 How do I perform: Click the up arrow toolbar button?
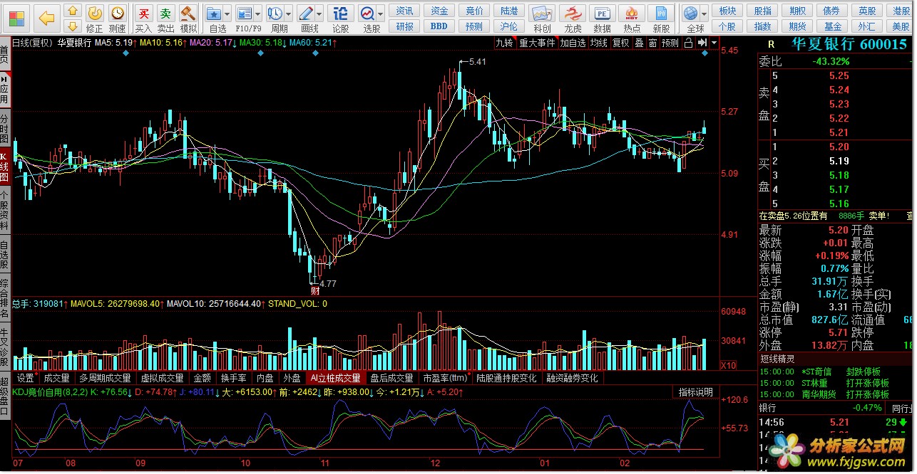[x=73, y=11]
